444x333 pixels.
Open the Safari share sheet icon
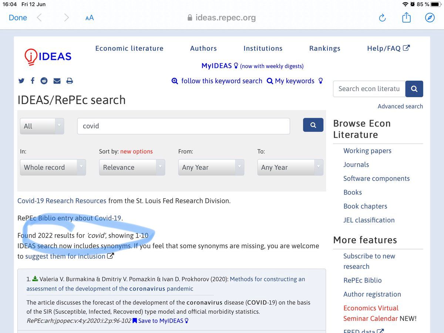[406, 17]
